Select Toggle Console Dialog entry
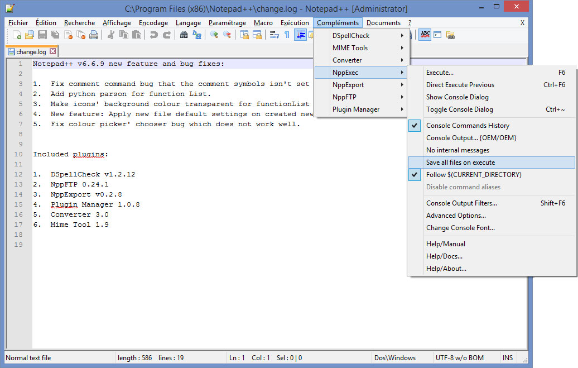578x368 pixels. pyautogui.click(x=492, y=109)
